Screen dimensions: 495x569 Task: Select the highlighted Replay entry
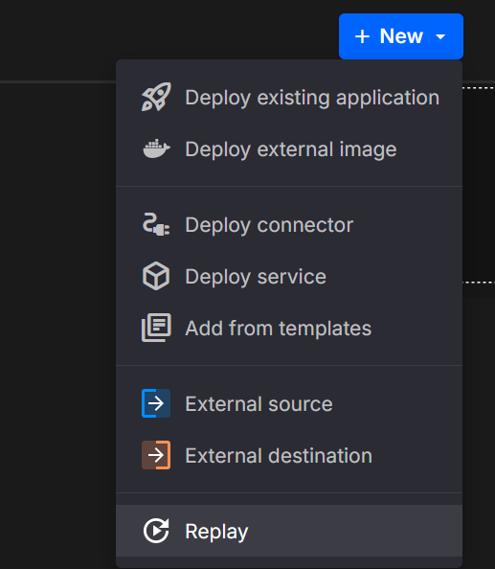pos(289,531)
